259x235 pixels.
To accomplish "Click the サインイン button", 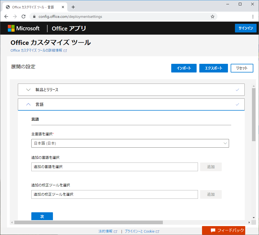I will click(x=245, y=28).
